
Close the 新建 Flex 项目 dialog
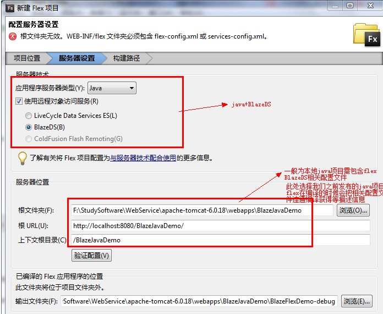(x=371, y=6)
